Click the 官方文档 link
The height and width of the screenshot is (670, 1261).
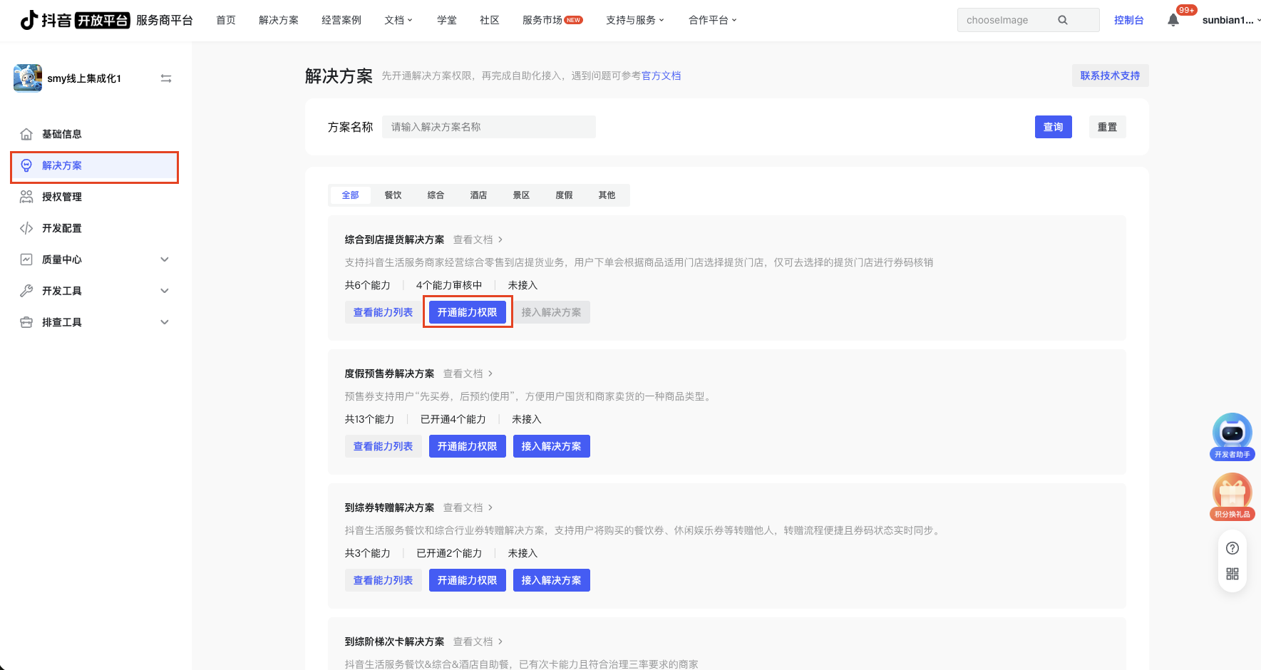coord(661,76)
